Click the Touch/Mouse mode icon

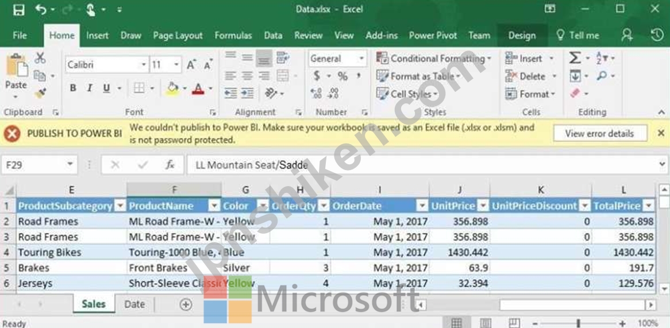pos(90,9)
